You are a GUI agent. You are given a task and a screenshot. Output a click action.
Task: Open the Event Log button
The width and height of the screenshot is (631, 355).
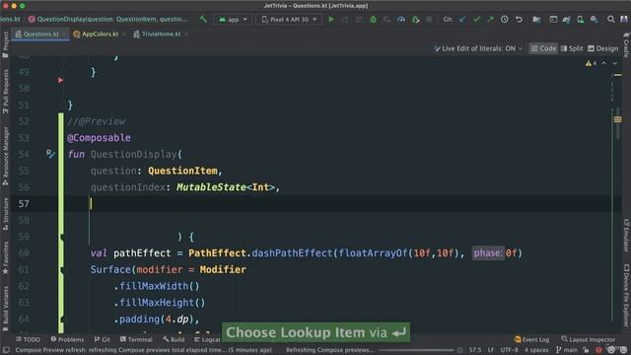pos(531,339)
